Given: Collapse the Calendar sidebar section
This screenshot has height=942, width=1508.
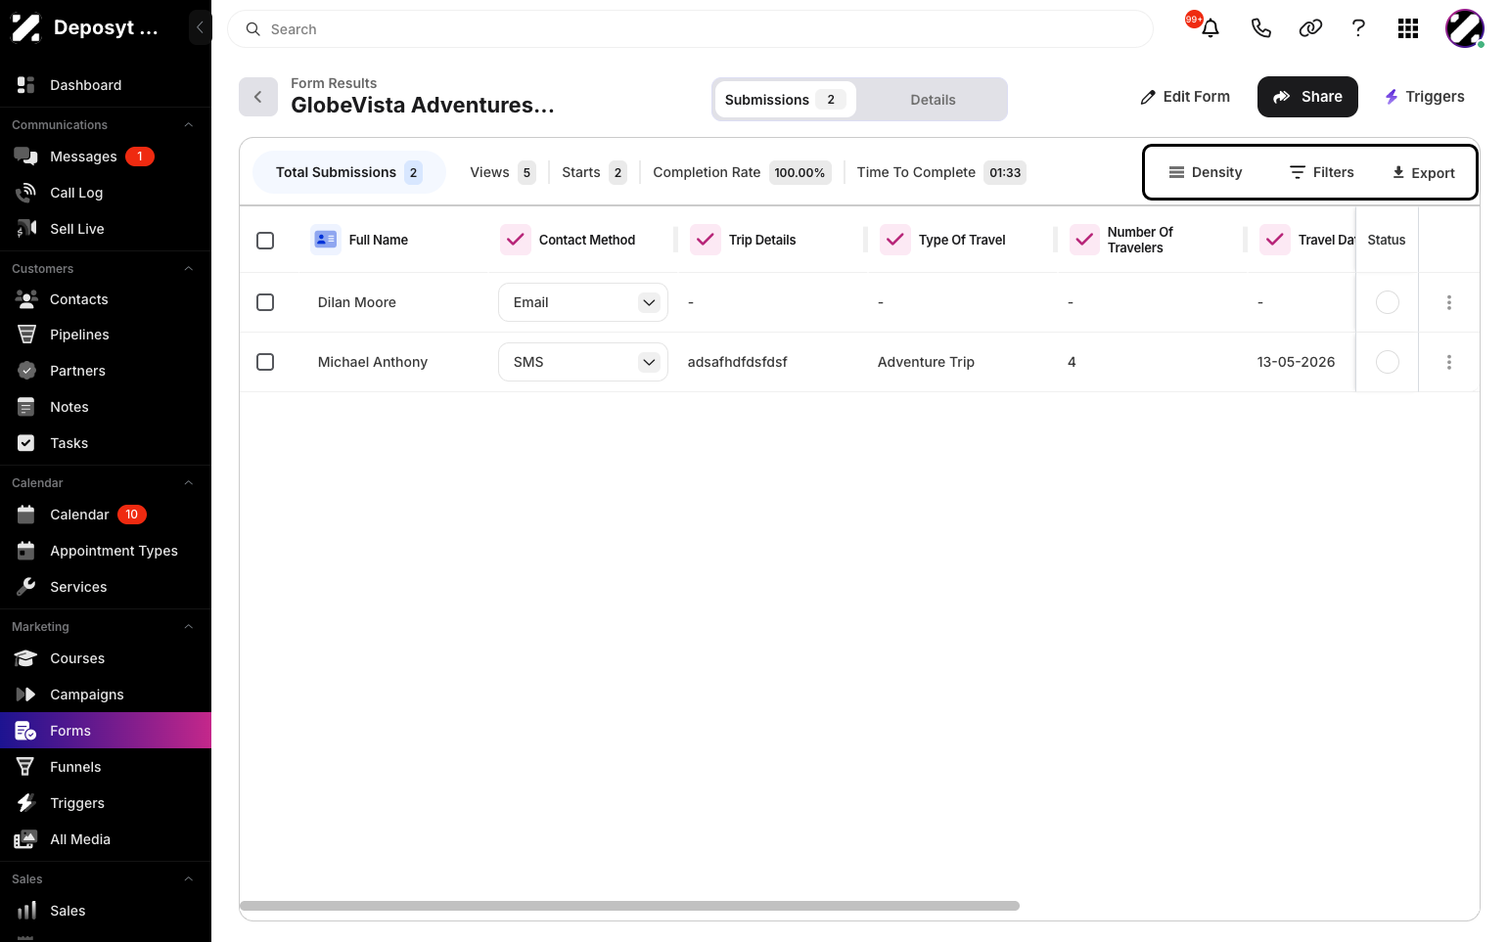Looking at the screenshot, I should tap(189, 483).
